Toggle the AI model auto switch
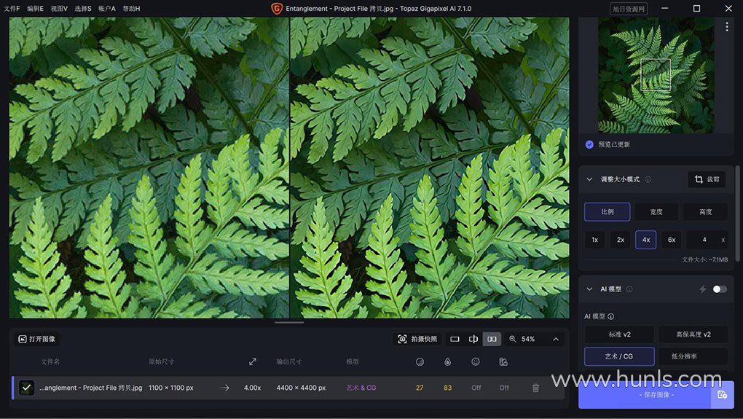The height and width of the screenshot is (419, 743). (x=719, y=289)
